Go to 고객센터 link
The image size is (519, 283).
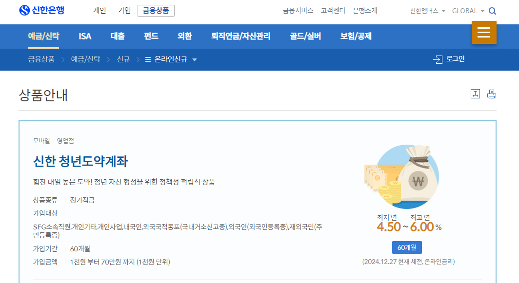click(x=333, y=11)
